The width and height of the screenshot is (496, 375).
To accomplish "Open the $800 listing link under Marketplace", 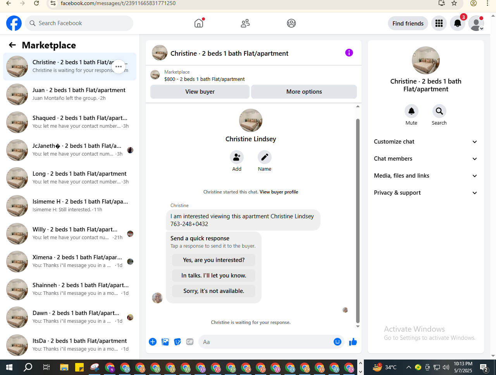I will 205,79.
